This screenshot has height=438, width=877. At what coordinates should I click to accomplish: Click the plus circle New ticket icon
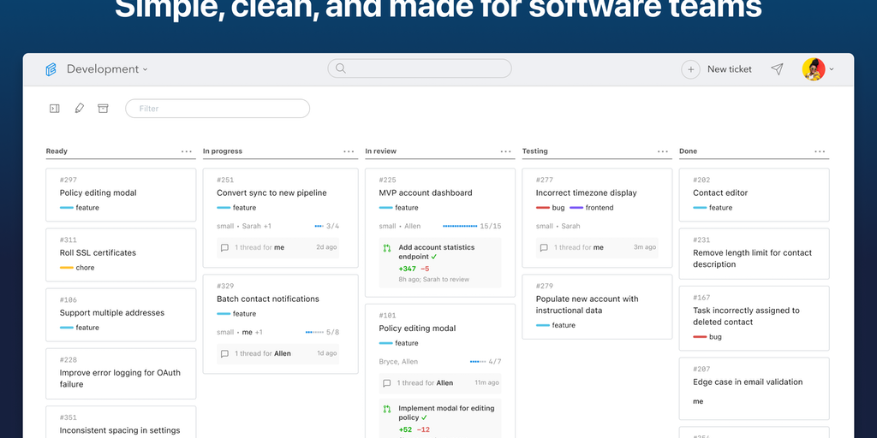(x=690, y=69)
